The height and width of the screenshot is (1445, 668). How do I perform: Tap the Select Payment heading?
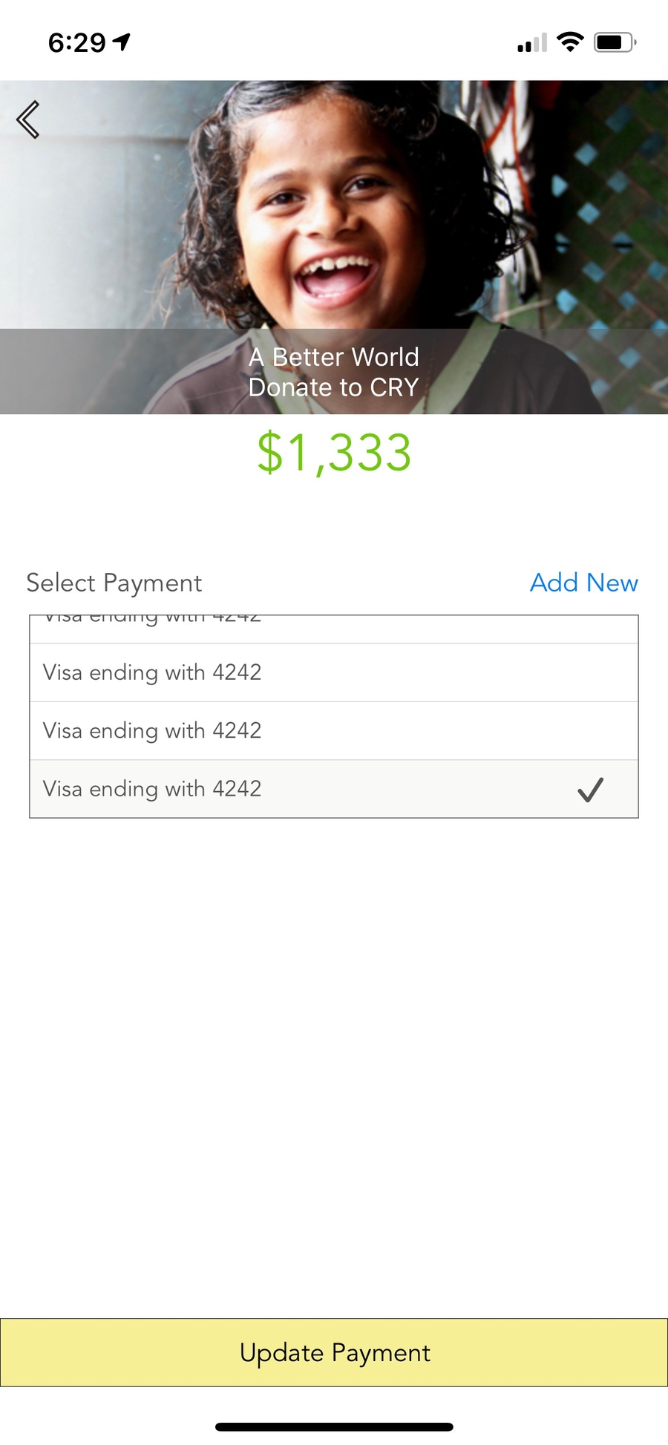[x=114, y=583]
